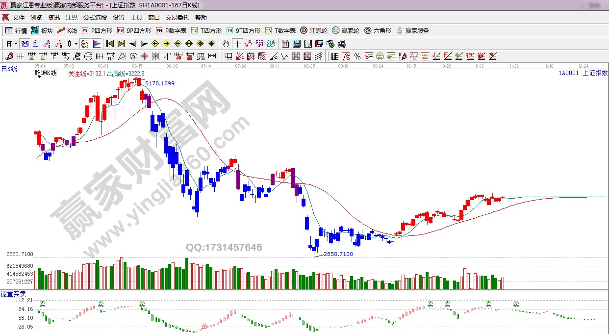This screenshot has height=334, width=609.
Task: Jump to first bar with skip-to-start button
Action: 110,43
